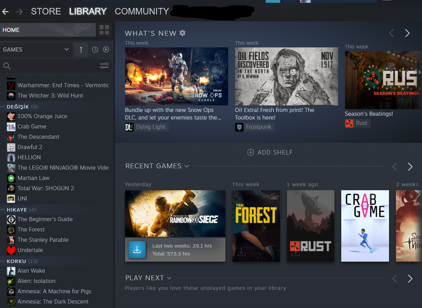Image resolution: width=422 pixels, height=308 pixels.
Task: Click the Rust icon under Season's Beatings
Action: click(349, 123)
